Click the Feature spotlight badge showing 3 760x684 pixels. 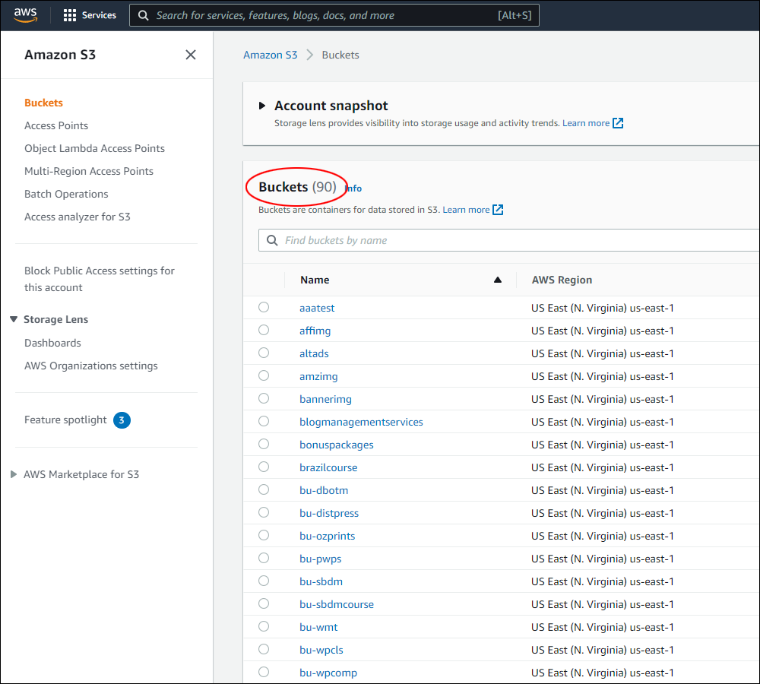[x=122, y=420]
